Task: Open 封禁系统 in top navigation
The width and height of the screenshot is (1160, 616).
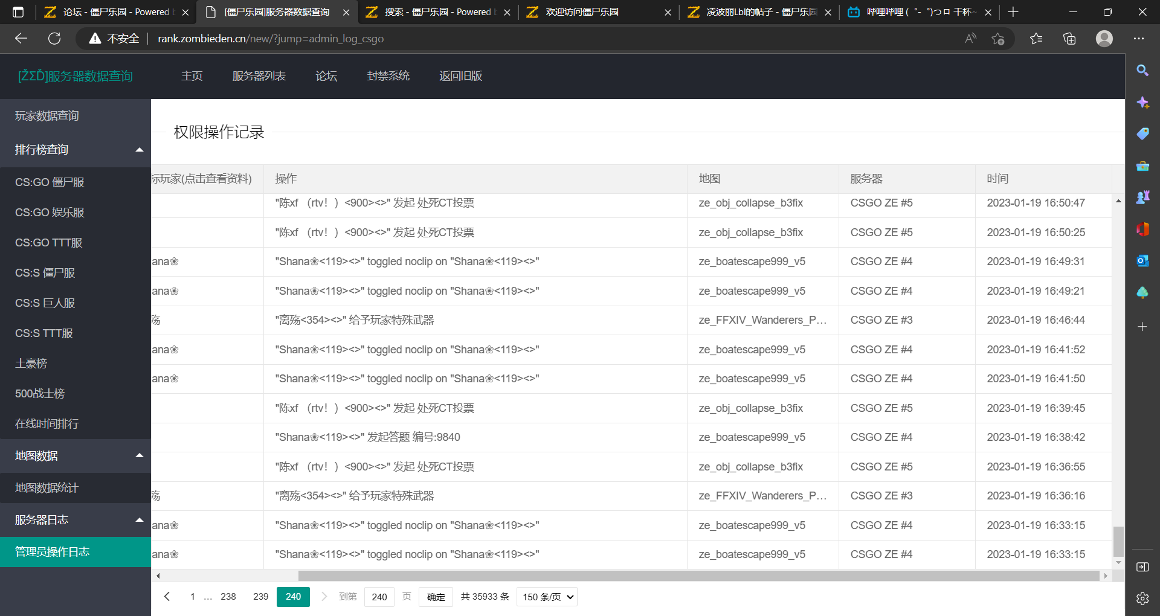Action: 388,76
